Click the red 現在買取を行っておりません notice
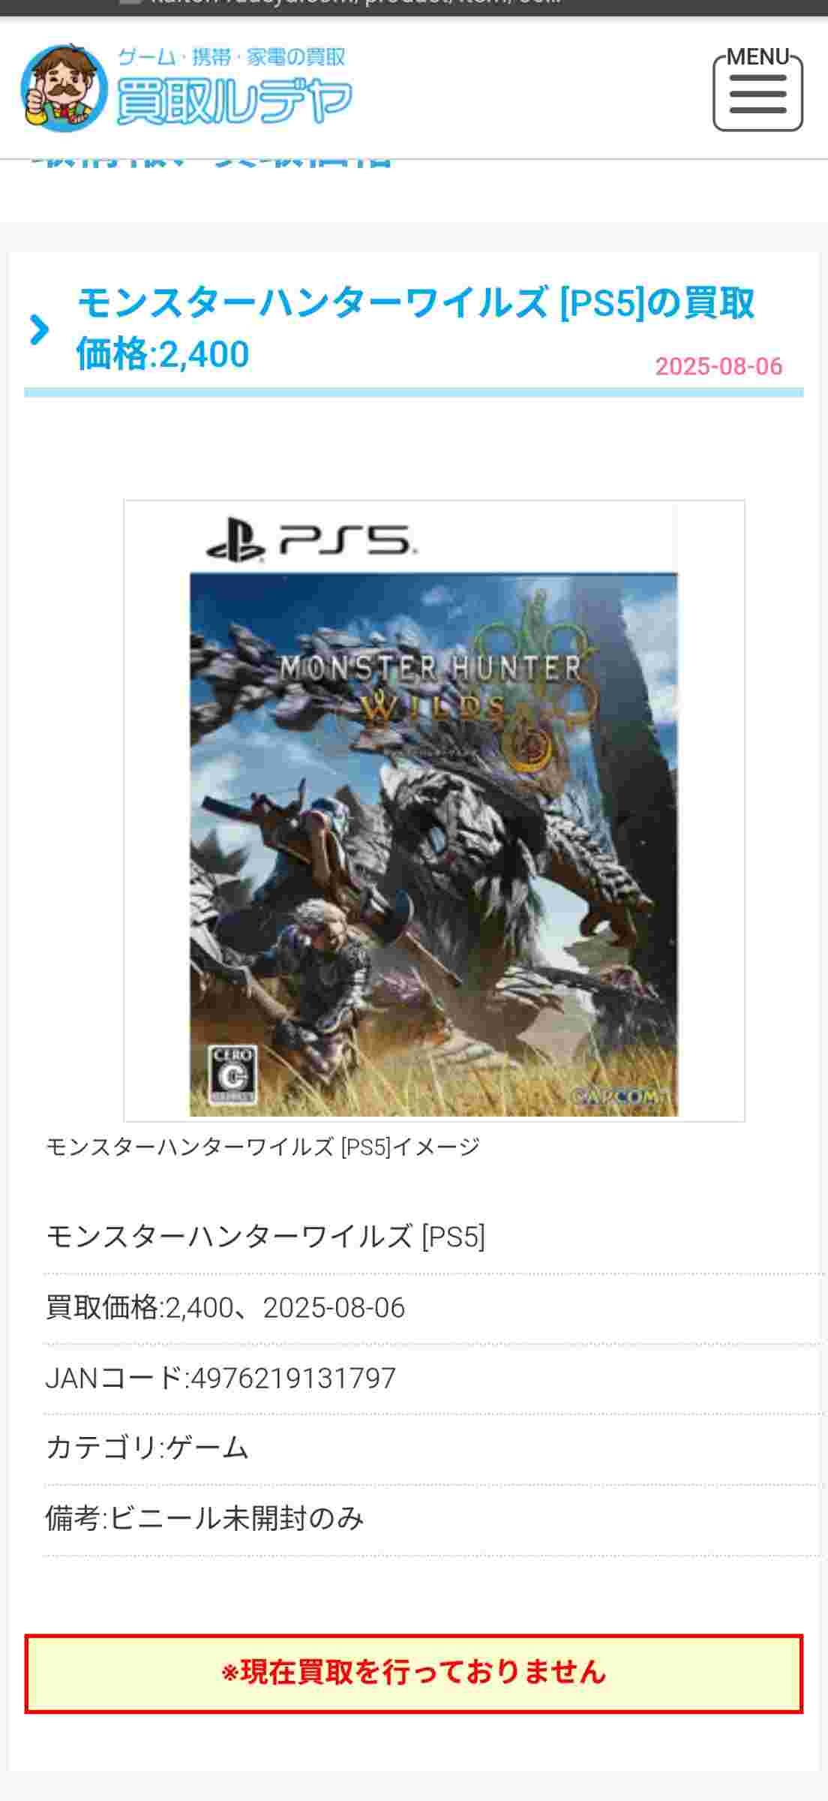828x1801 pixels. [414, 1673]
